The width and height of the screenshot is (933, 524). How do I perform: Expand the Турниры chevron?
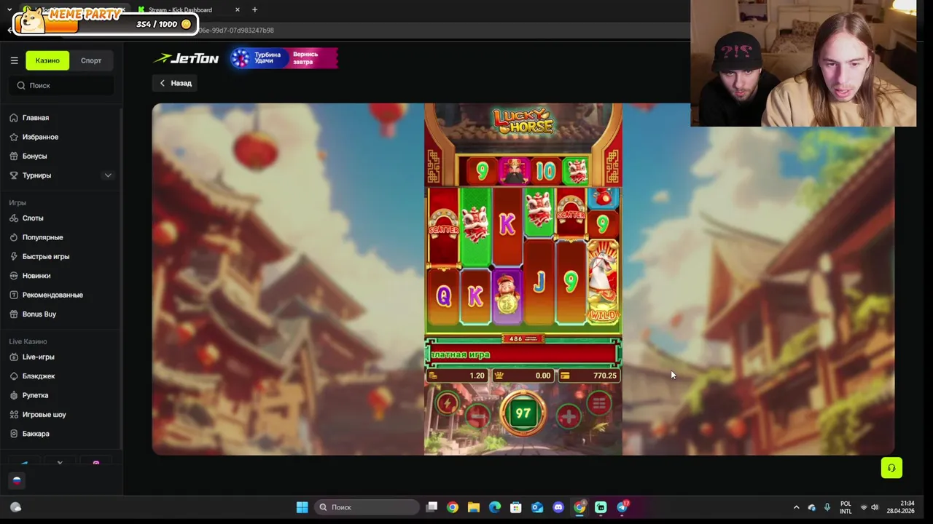(x=108, y=175)
